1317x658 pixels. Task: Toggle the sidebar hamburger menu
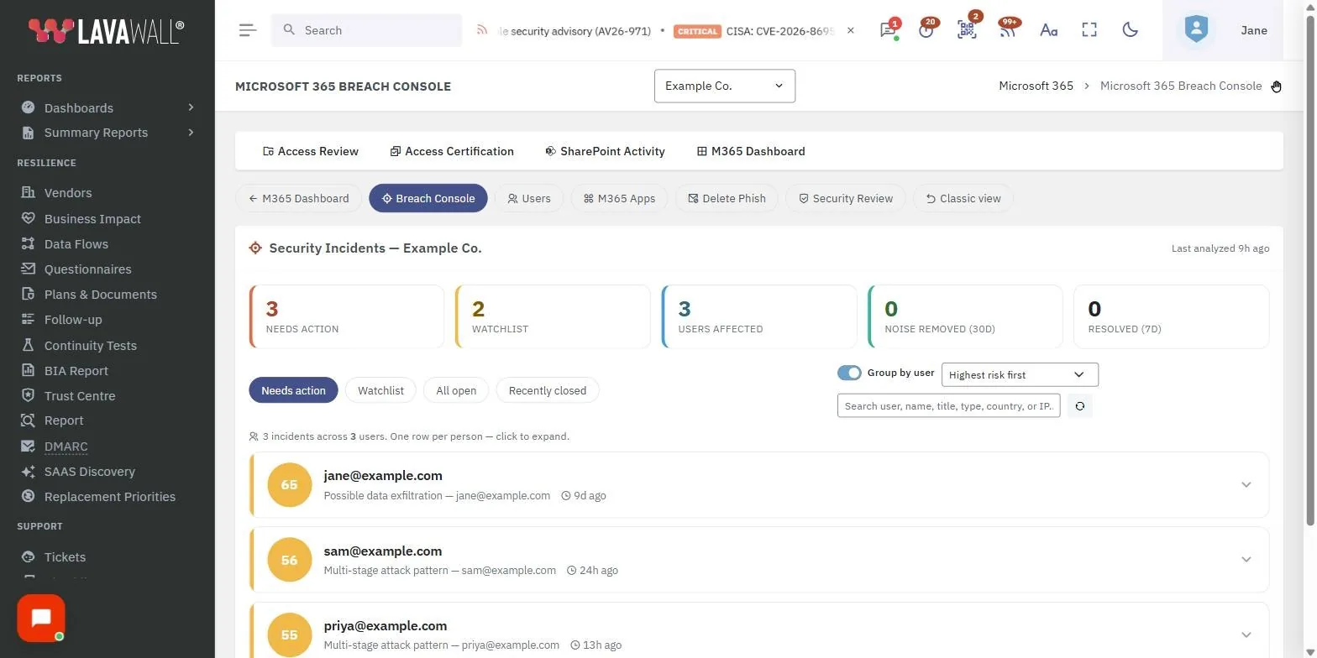pos(248,30)
